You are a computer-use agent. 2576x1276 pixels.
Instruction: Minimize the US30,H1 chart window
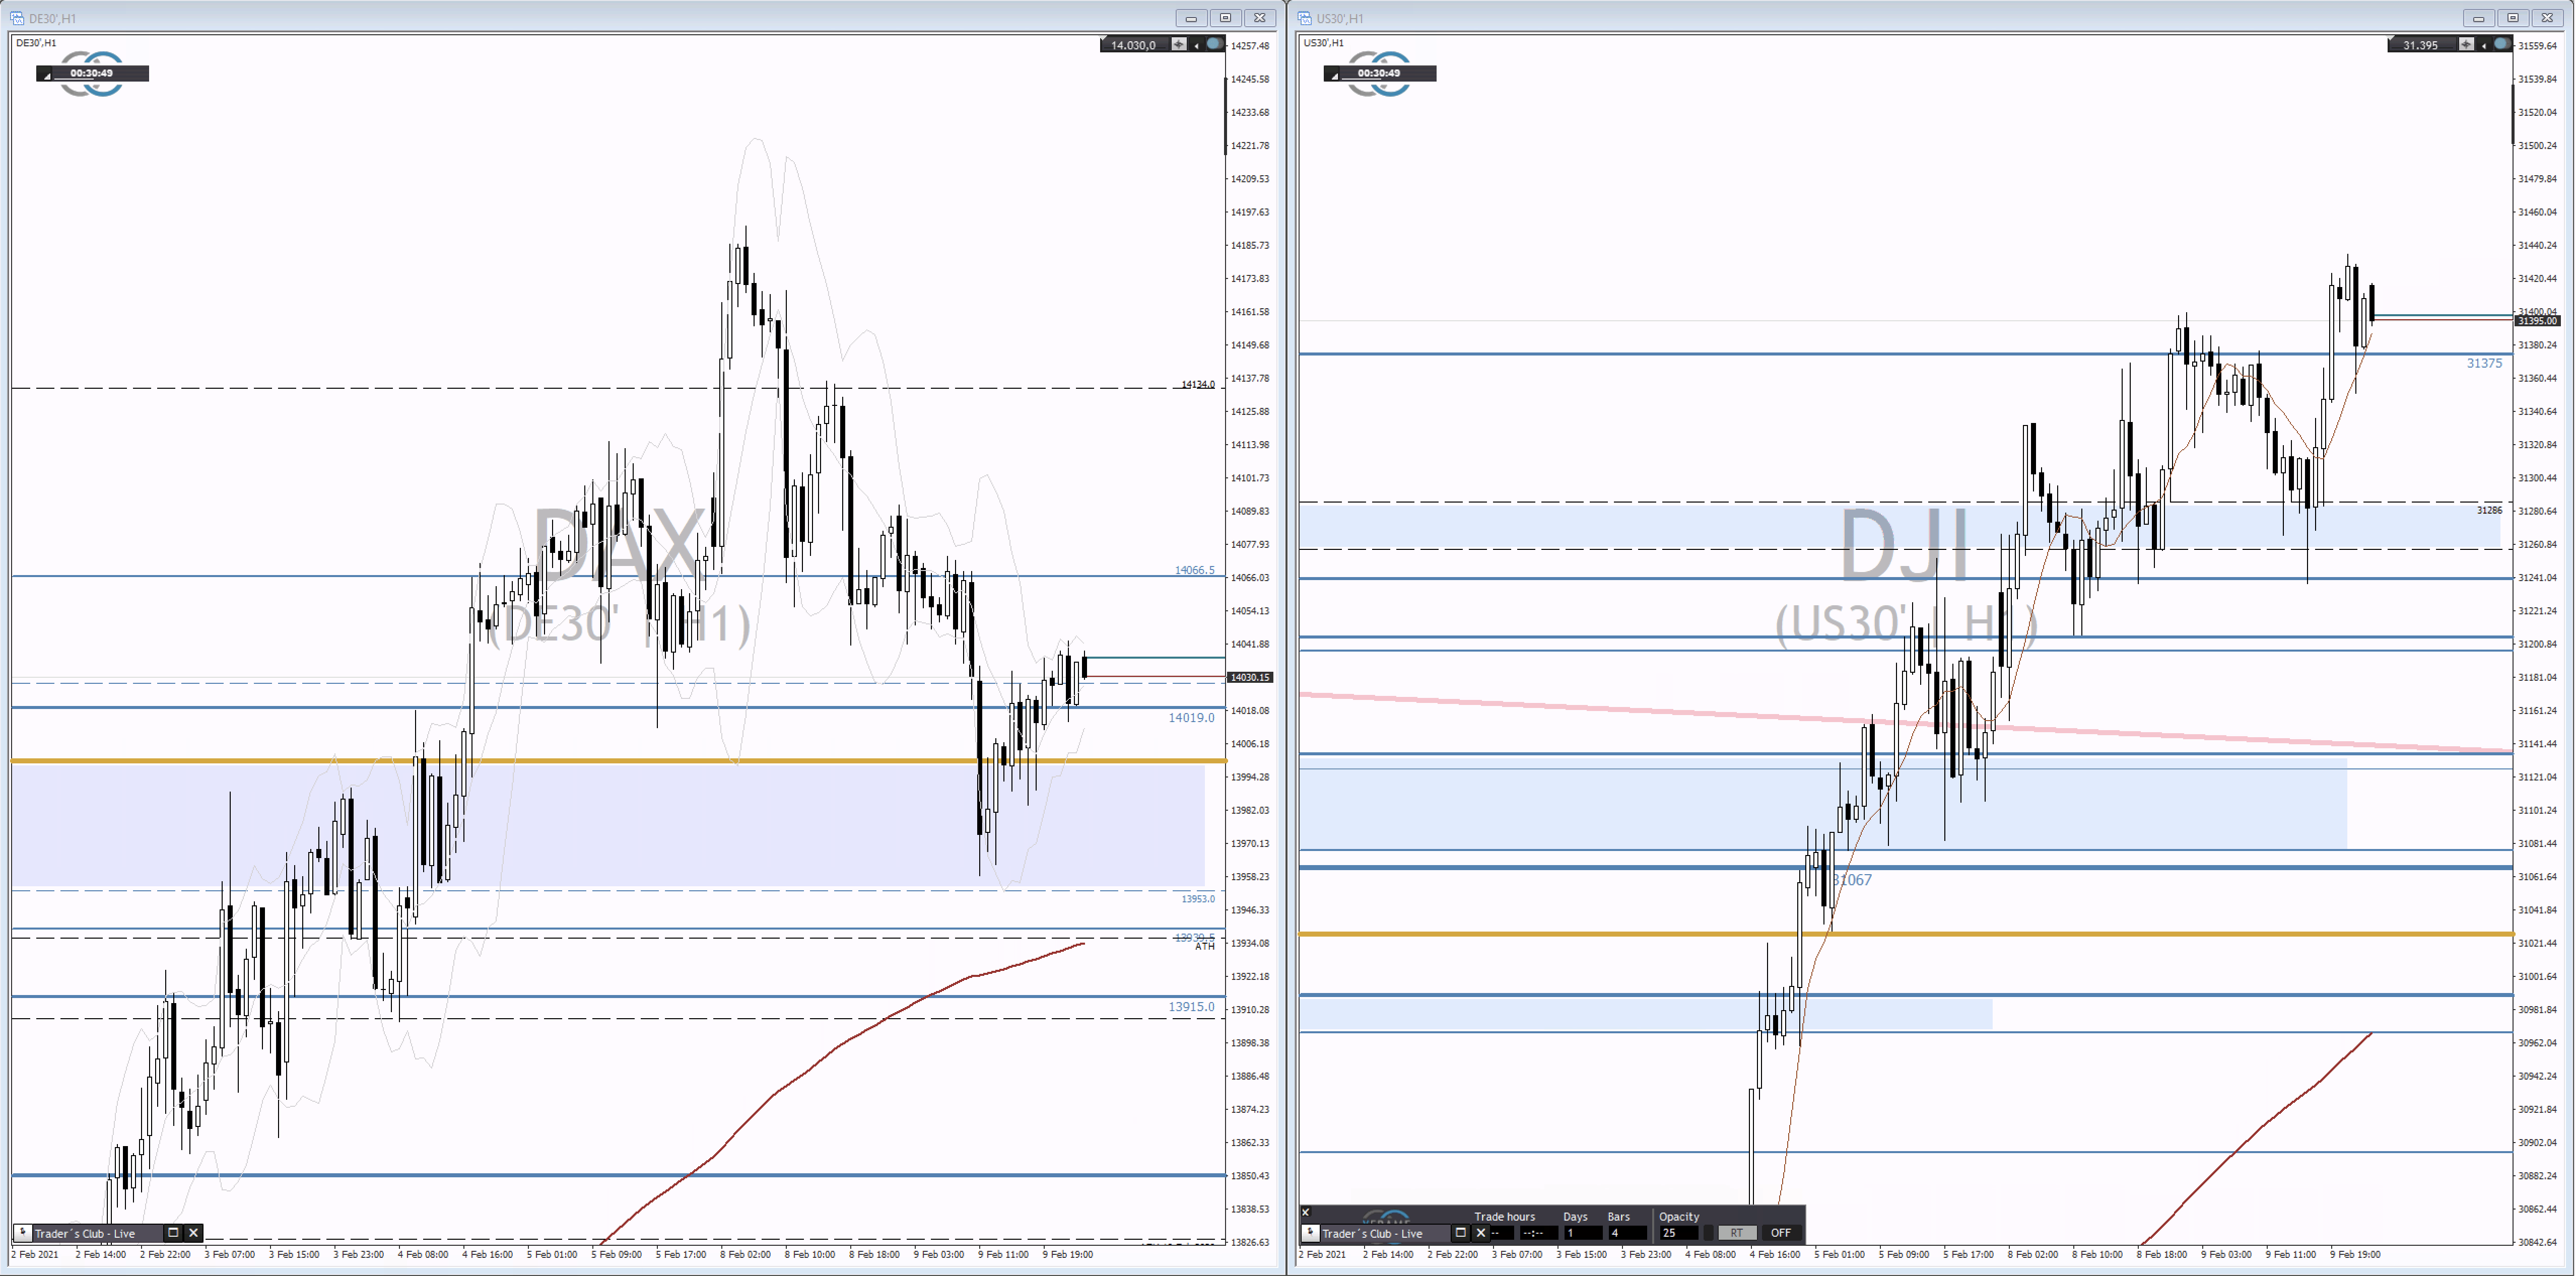click(2478, 18)
